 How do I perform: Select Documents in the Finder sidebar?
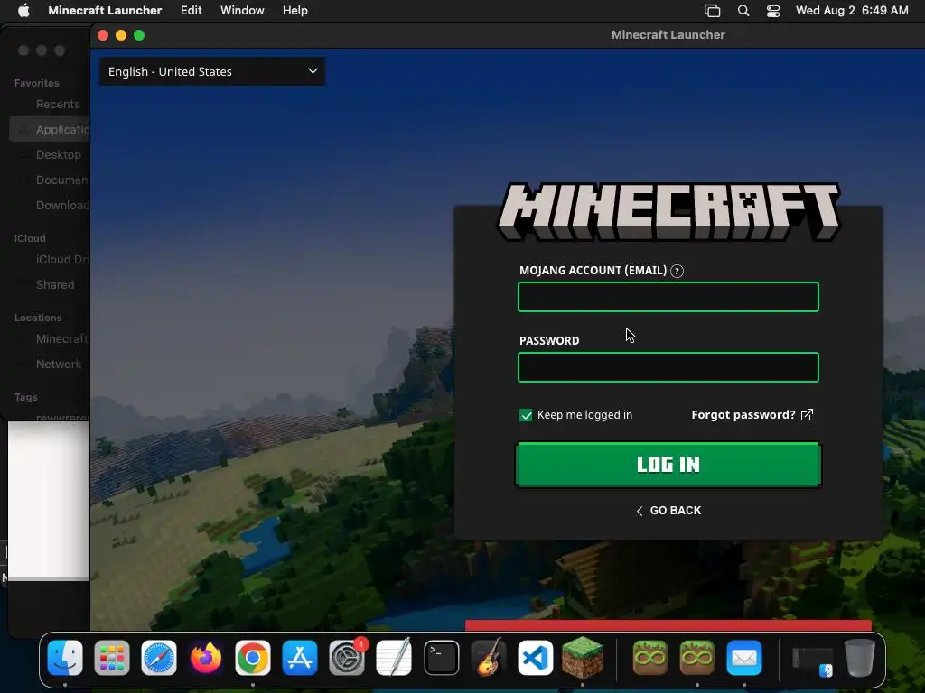pyautogui.click(x=62, y=180)
